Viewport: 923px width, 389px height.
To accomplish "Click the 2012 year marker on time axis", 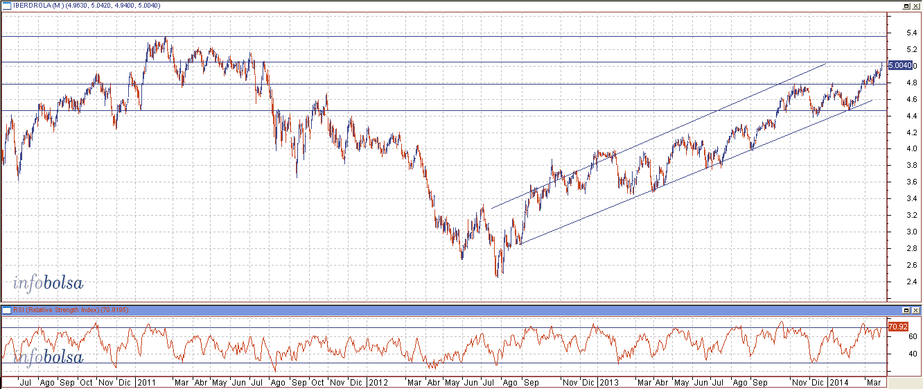I will (x=378, y=382).
